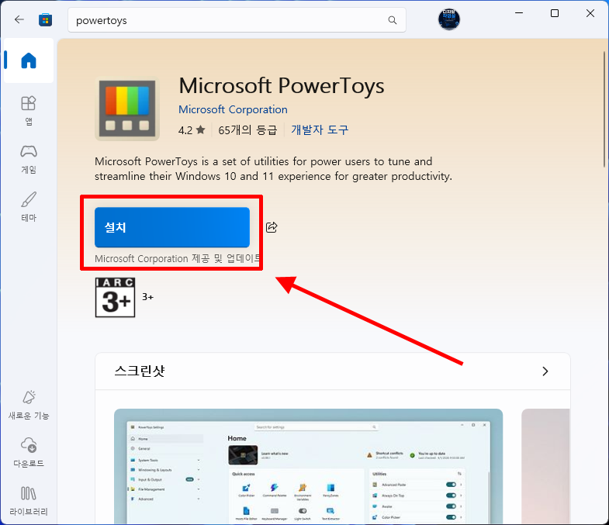609x525 pixels.
Task: Open the 앱 (Apps) section
Action: pos(29,111)
